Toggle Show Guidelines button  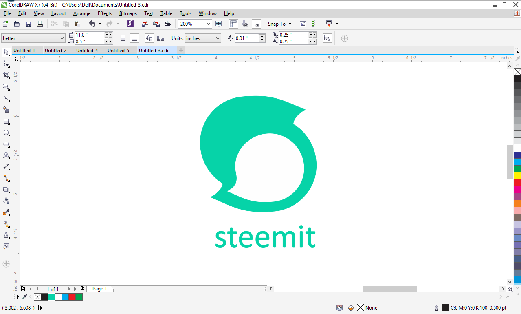pos(256,24)
